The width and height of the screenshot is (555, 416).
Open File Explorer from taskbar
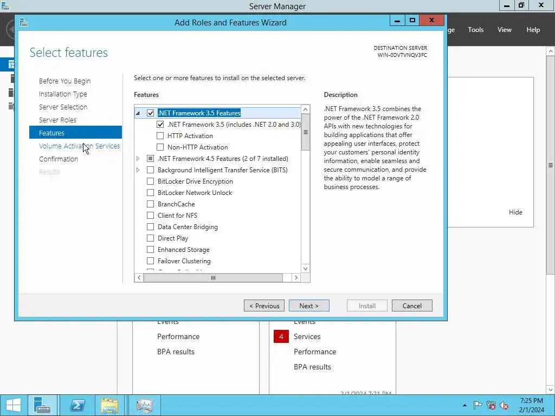coord(109,405)
